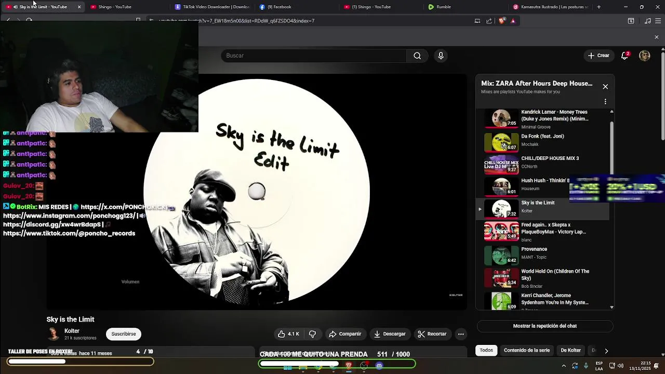Open the media control music-note icon

coord(647,21)
